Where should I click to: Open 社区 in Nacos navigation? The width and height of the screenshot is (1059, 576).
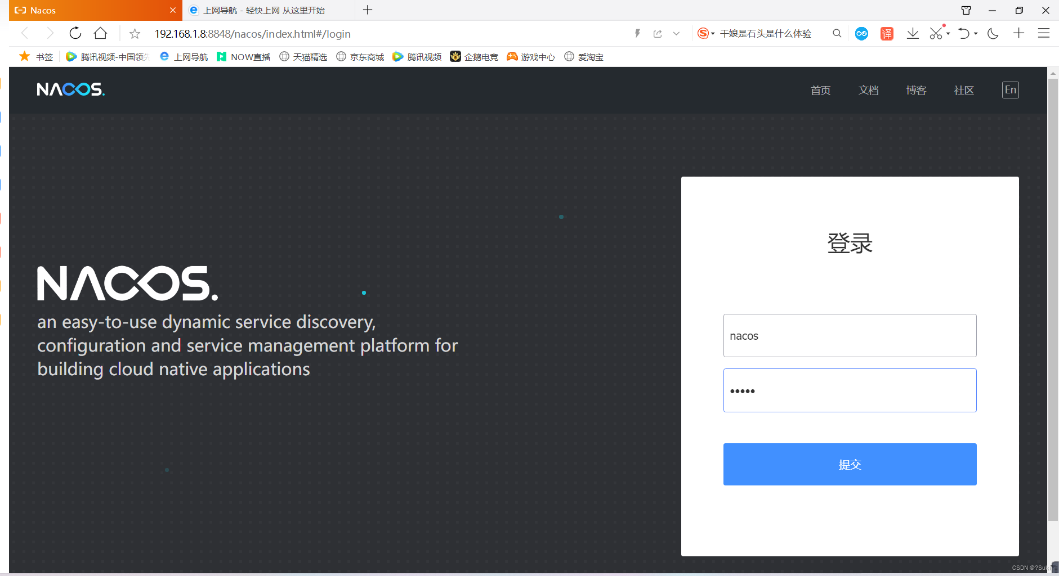(x=964, y=90)
